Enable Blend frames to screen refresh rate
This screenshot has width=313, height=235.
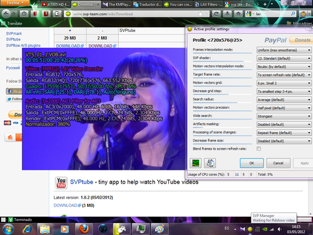pyautogui.click(x=259, y=149)
